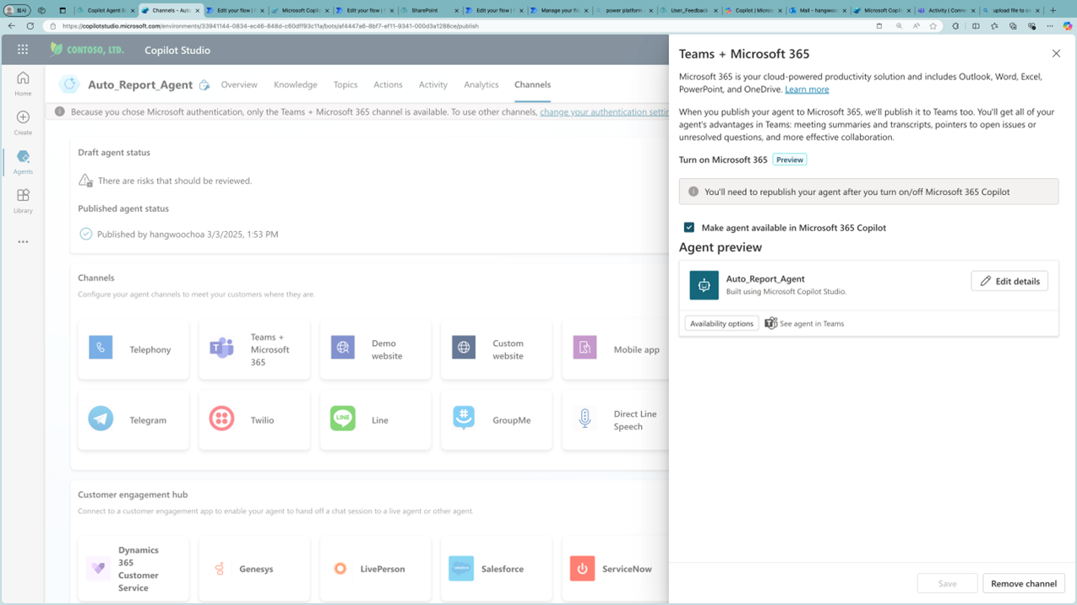Image resolution: width=1077 pixels, height=605 pixels.
Task: Select the Mobile app channel icon
Action: [x=585, y=348]
